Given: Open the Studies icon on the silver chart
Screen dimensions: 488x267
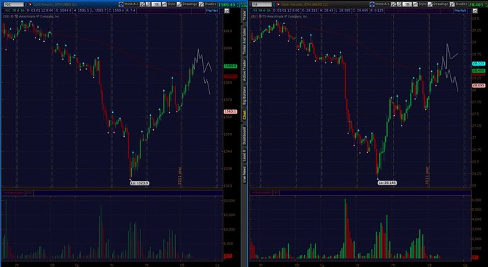Looking at the screenshot, I should pyautogui.click(x=453, y=4).
